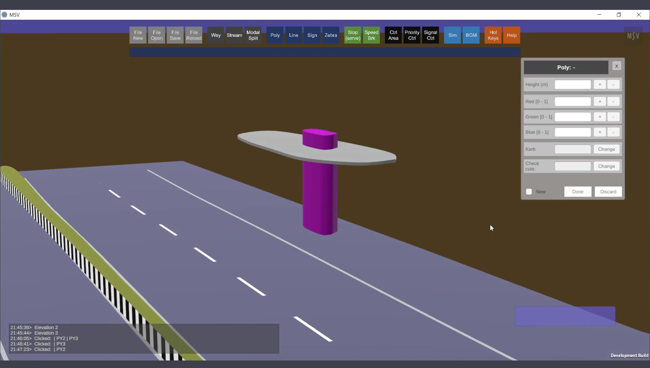Select the Zebra crossing tool
This screenshot has width=650, height=368.
click(330, 35)
